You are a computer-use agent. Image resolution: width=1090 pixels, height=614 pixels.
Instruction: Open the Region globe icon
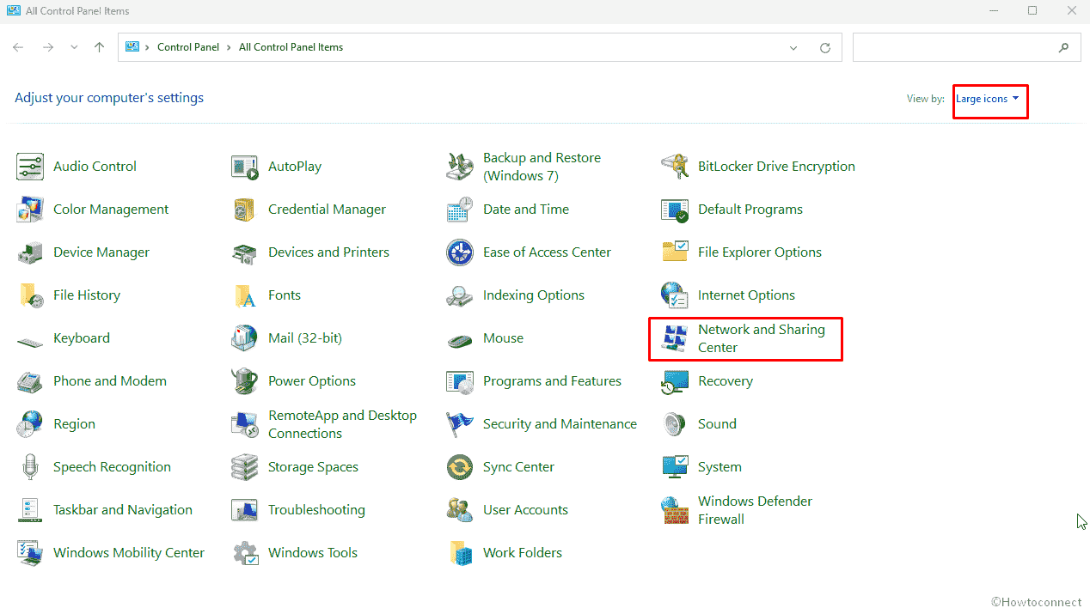pyautogui.click(x=30, y=424)
